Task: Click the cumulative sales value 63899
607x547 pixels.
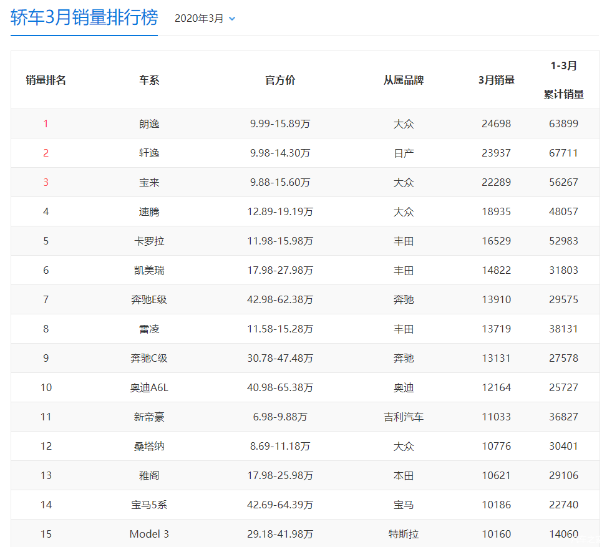Action: pos(563,124)
